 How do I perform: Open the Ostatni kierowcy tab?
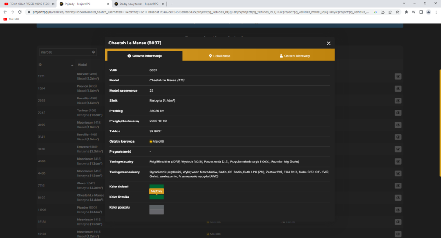(x=295, y=56)
